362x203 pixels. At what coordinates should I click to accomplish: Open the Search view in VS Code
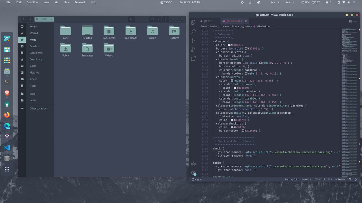coord(193,31)
